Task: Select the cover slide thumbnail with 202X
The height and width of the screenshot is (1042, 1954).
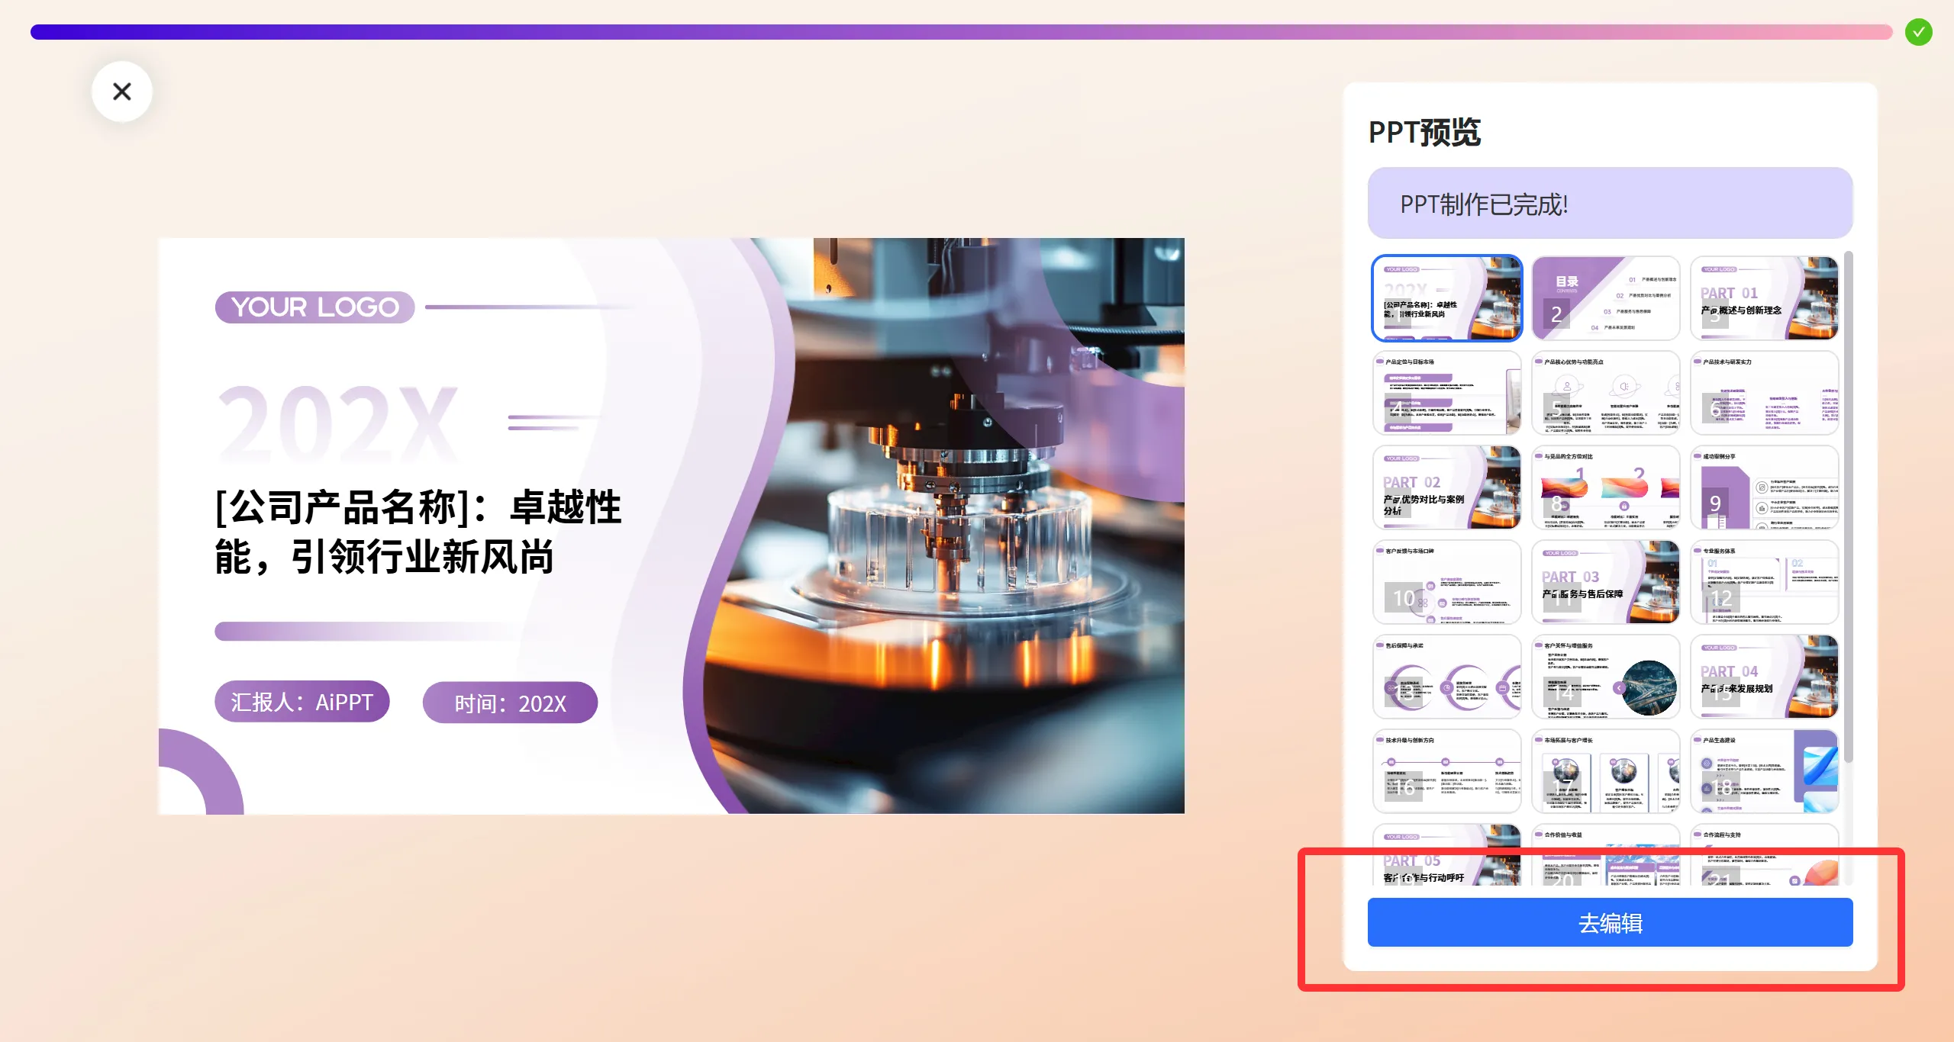Action: [1447, 297]
